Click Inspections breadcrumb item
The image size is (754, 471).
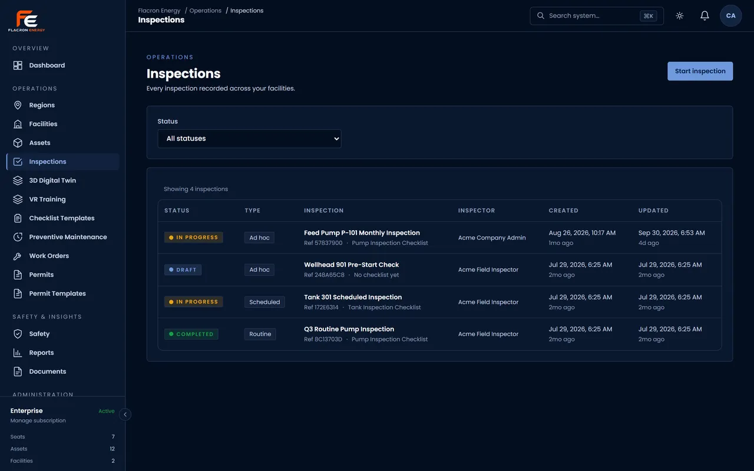247,11
